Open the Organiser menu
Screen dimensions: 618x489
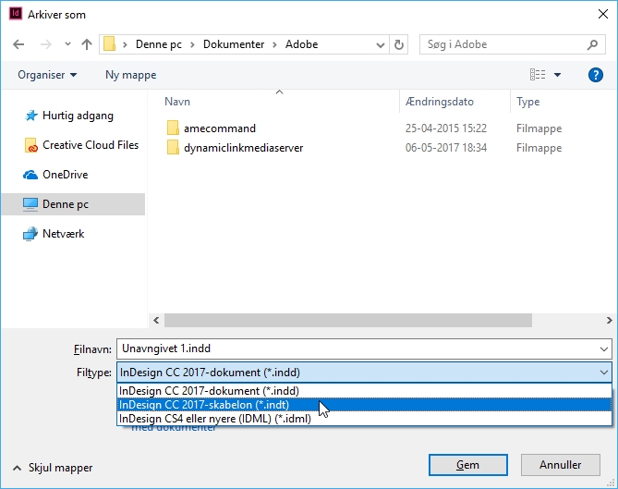pyautogui.click(x=47, y=75)
